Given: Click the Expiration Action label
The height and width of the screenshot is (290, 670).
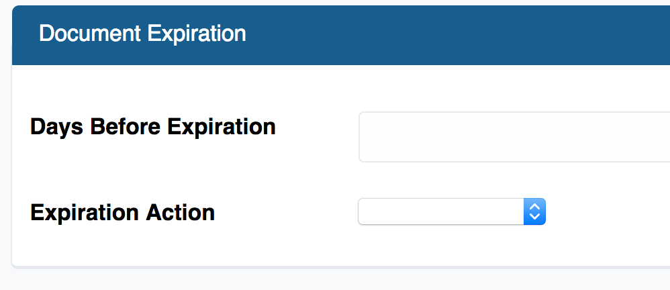Looking at the screenshot, I should point(123,212).
